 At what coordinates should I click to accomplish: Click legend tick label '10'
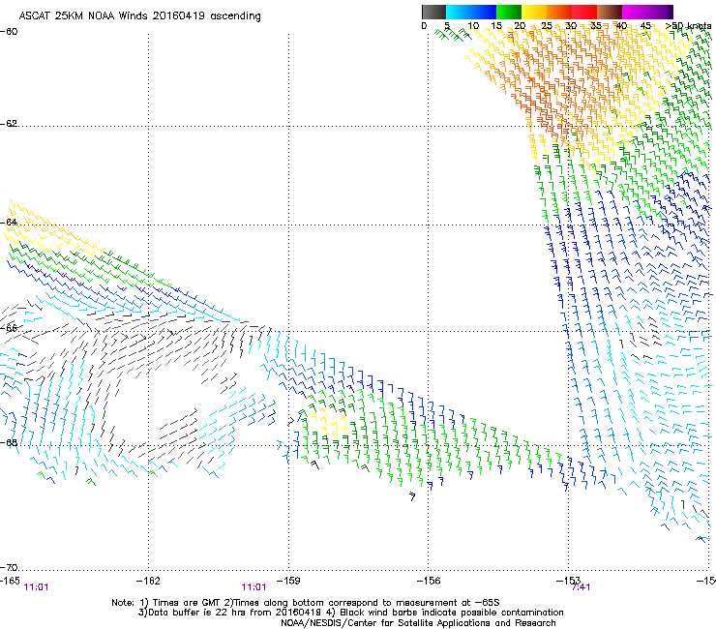(473, 26)
